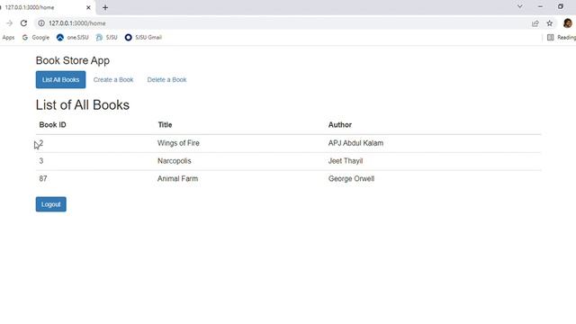576x324 pixels.
Task: Click the George Orwell author cell
Action: coord(351,178)
